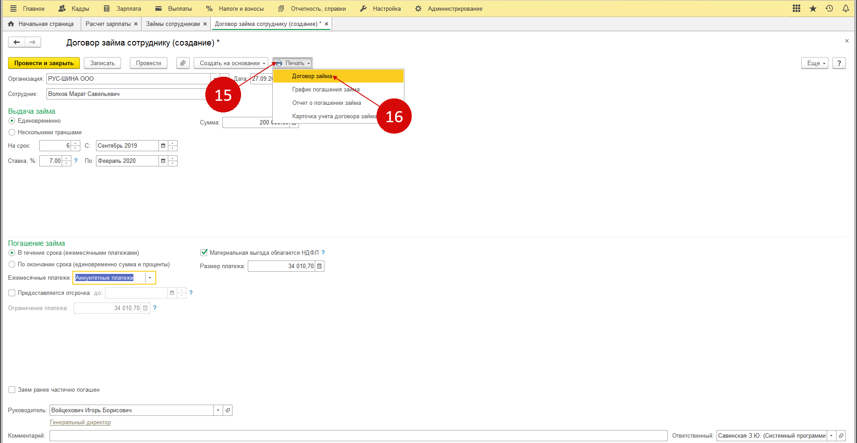The image size is (857, 443).
Task: Open the main hamburger menu icon
Action: [x=13, y=8]
